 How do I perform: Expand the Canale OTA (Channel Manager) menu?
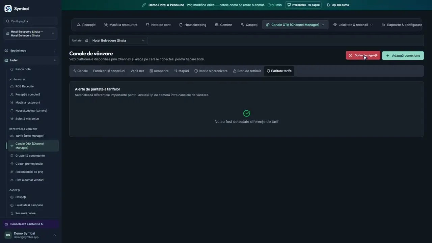pos(295,25)
